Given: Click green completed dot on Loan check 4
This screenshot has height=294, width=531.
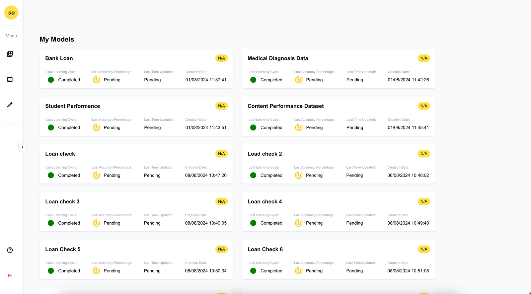Looking at the screenshot, I should click(x=253, y=223).
